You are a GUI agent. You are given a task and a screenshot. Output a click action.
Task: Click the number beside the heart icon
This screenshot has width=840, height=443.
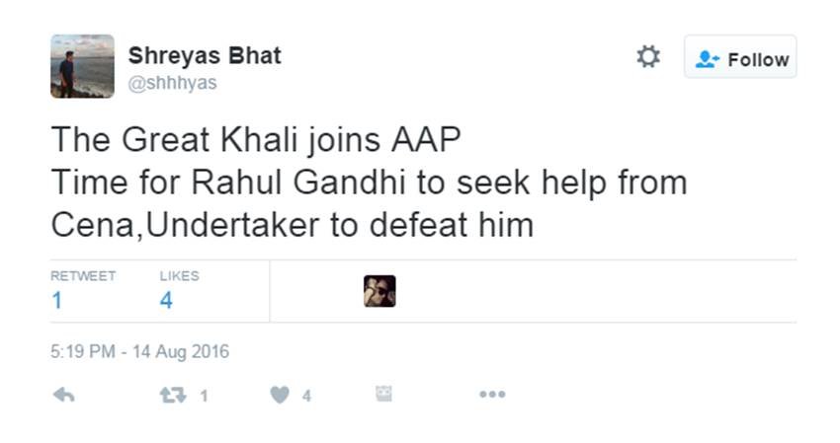click(306, 396)
